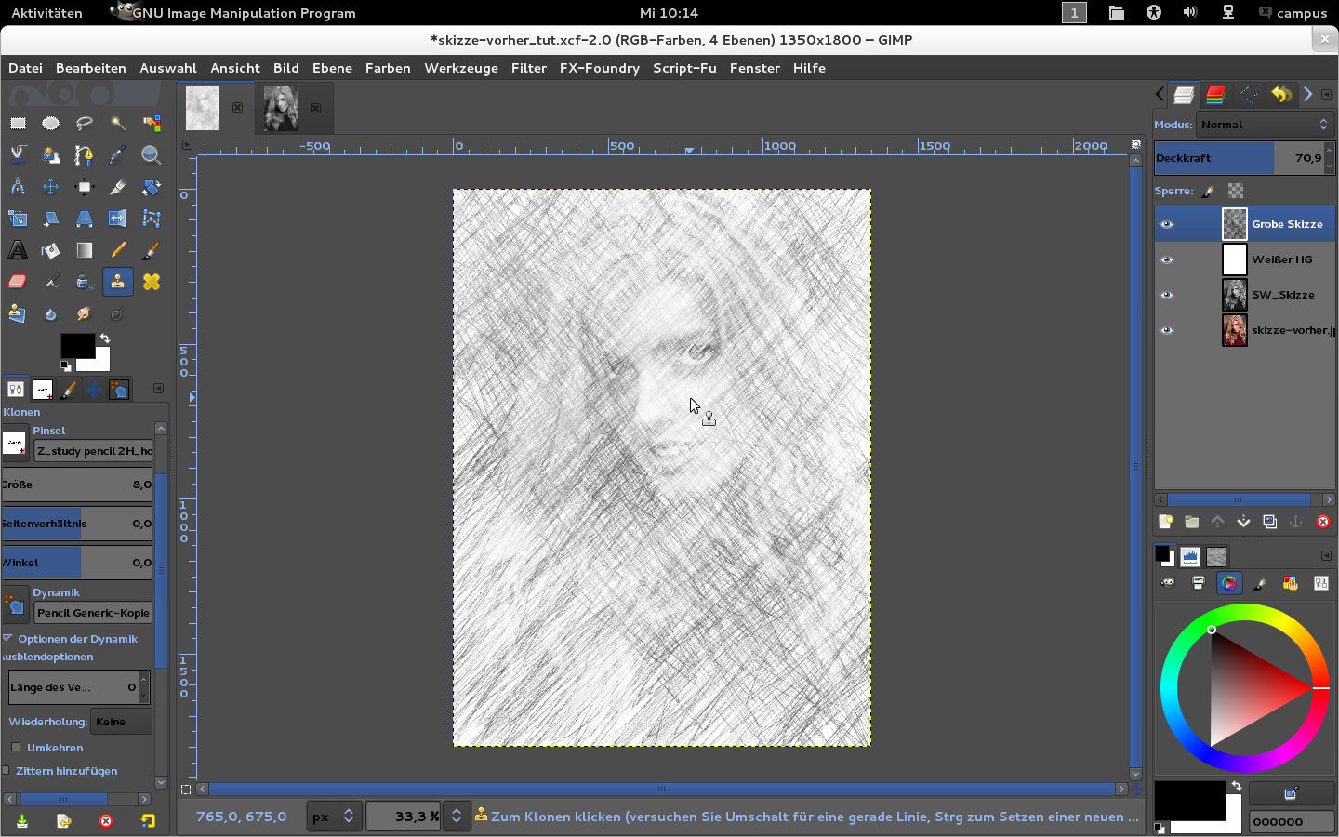The height and width of the screenshot is (837, 1339).
Task: Delete layer with red X icon
Action: 1323,522
